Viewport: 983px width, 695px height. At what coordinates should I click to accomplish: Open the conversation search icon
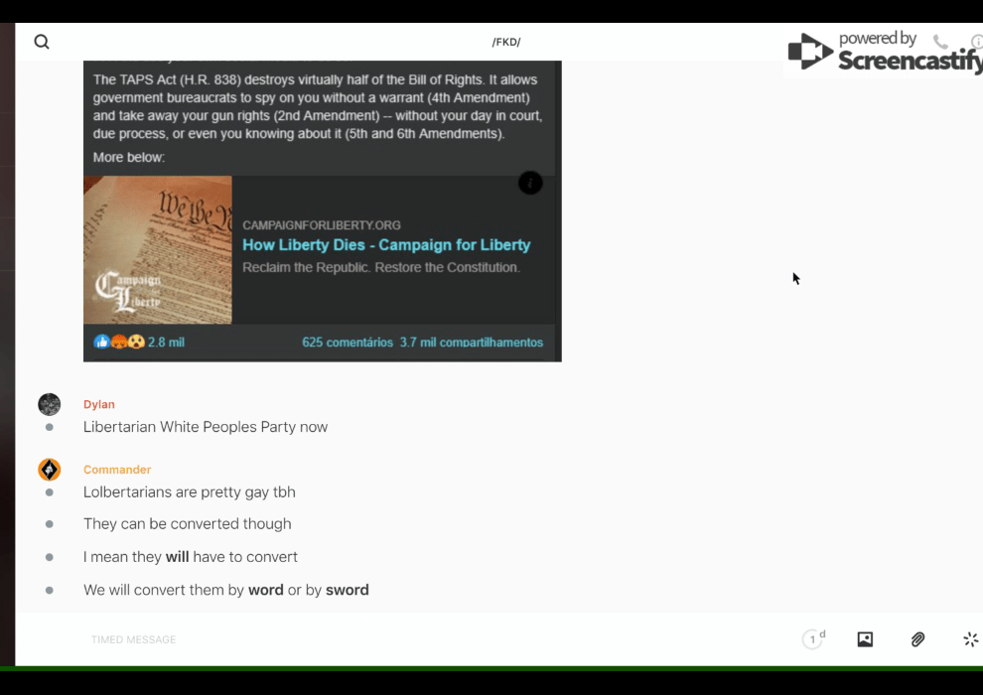(x=42, y=42)
